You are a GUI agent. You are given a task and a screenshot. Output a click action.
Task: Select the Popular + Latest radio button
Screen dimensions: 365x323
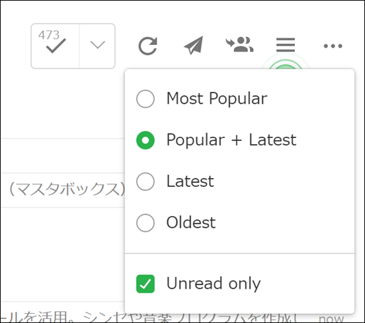(145, 140)
